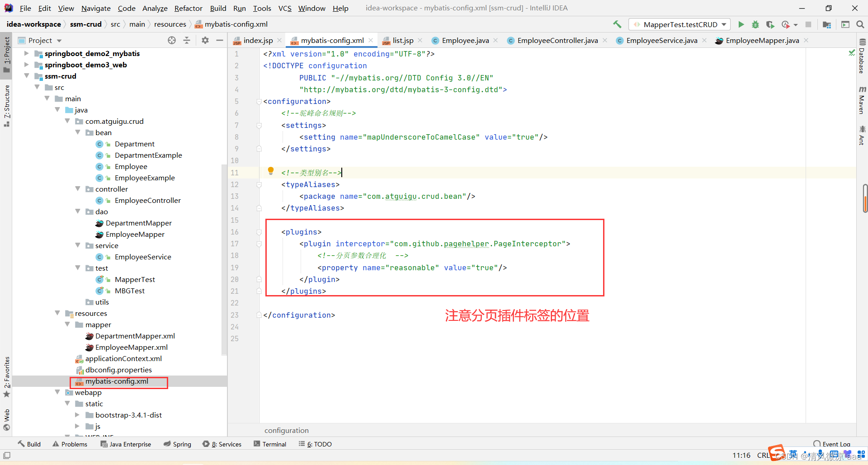Click the yellow intention lightbulb on line 11

[x=271, y=171]
